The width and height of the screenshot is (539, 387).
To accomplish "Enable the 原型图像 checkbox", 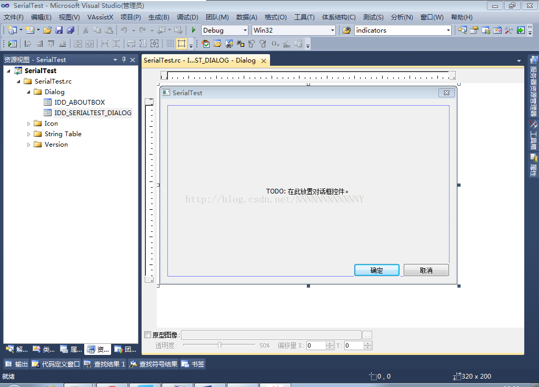I will (148, 335).
